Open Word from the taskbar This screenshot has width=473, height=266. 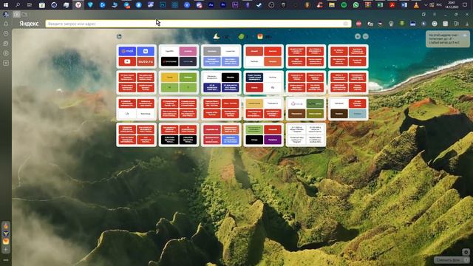pos(404,5)
